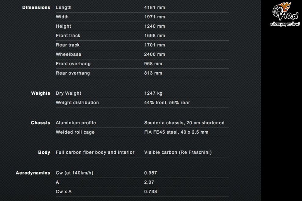Click the 'Scuderia chassis, 20 cm shortened' text
Screen dimensions: 302x201
pos(184,123)
